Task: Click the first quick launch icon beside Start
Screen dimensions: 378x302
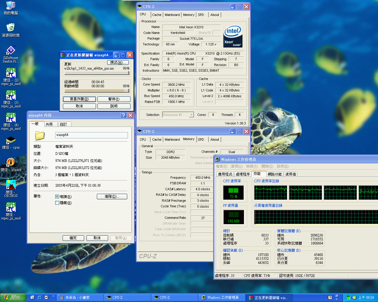Action: (32, 298)
